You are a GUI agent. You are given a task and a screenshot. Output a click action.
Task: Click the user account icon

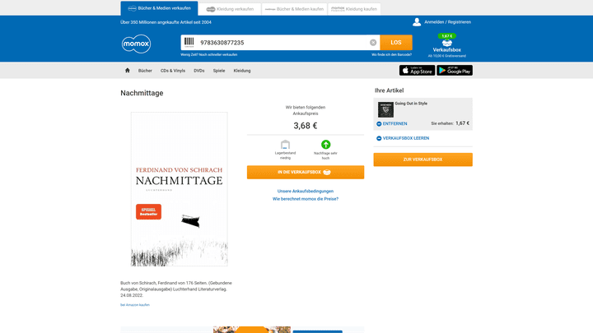(417, 22)
